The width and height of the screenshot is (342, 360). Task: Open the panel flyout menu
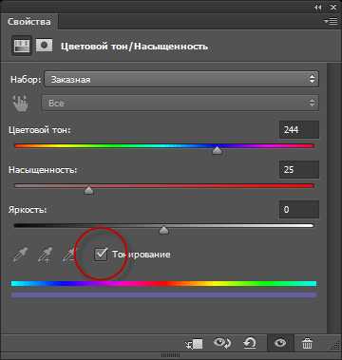tap(331, 22)
